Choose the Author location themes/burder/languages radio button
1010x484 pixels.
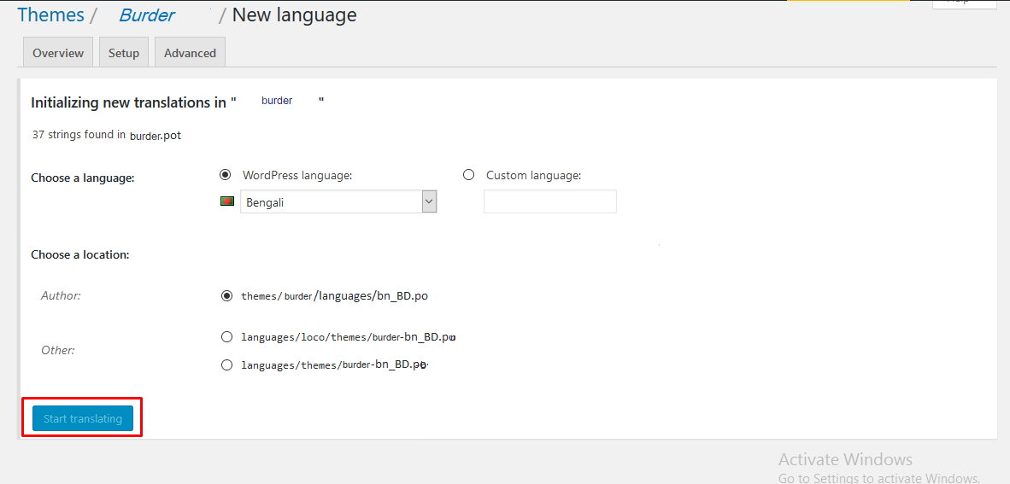click(x=226, y=296)
